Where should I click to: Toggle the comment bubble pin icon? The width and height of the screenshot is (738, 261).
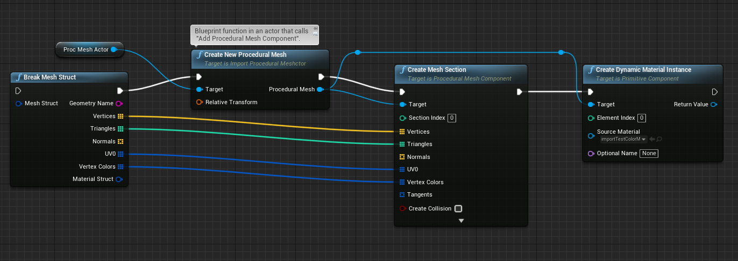[315, 28]
